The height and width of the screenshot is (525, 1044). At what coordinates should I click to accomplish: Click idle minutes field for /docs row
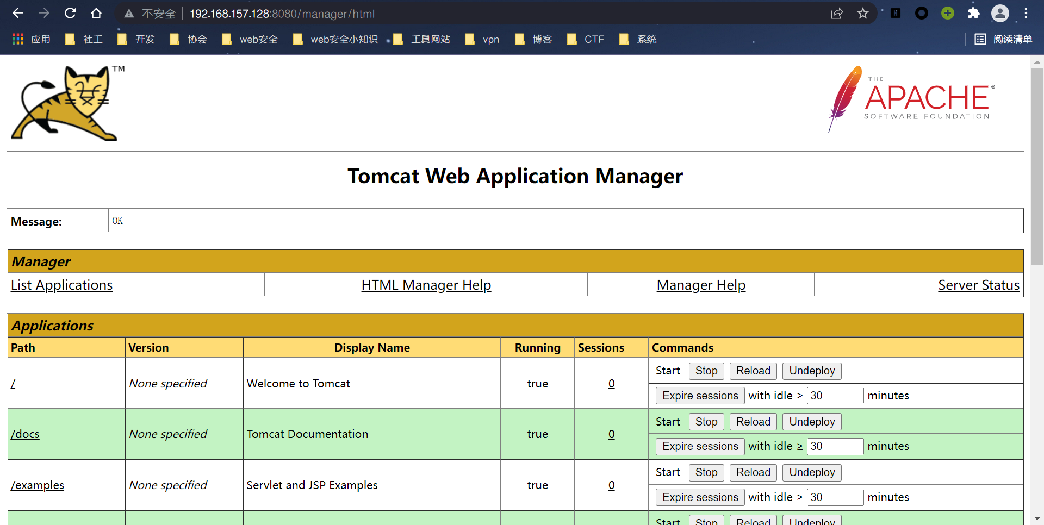(x=835, y=446)
